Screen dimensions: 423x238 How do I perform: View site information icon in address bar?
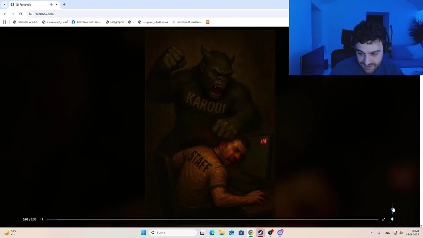point(30,14)
